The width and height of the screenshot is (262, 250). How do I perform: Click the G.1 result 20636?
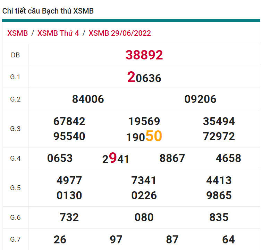pyautogui.click(x=144, y=77)
